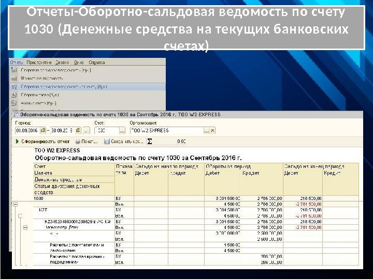Collapse the KZ34 bank account group
The height and width of the screenshot is (279, 373).
[x=25, y=227]
